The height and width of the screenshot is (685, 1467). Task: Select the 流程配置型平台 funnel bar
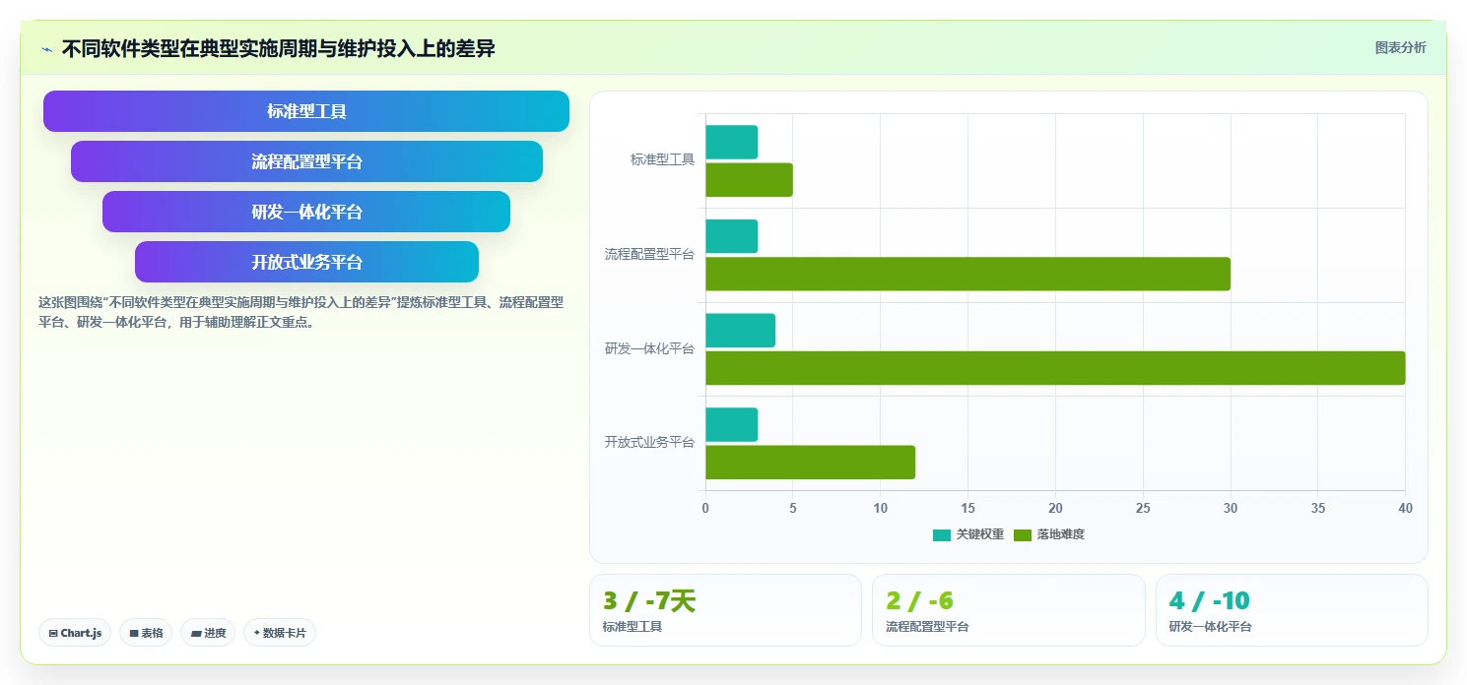306,161
